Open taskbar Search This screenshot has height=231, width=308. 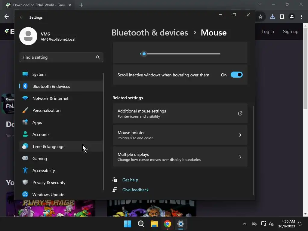click(141, 224)
